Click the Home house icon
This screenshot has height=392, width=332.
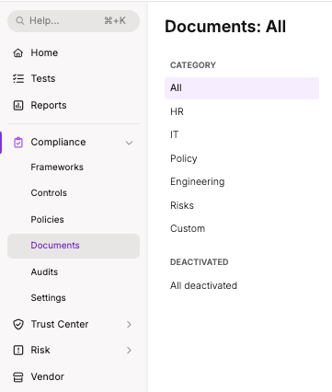click(18, 52)
